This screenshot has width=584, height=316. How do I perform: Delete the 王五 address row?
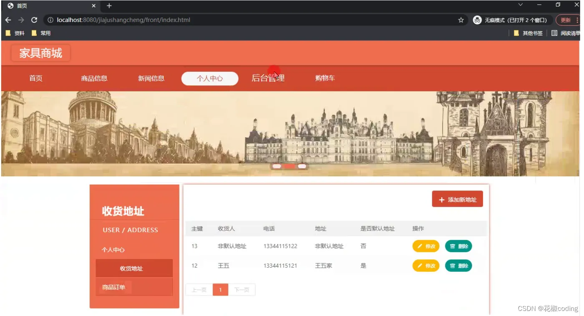(x=458, y=266)
